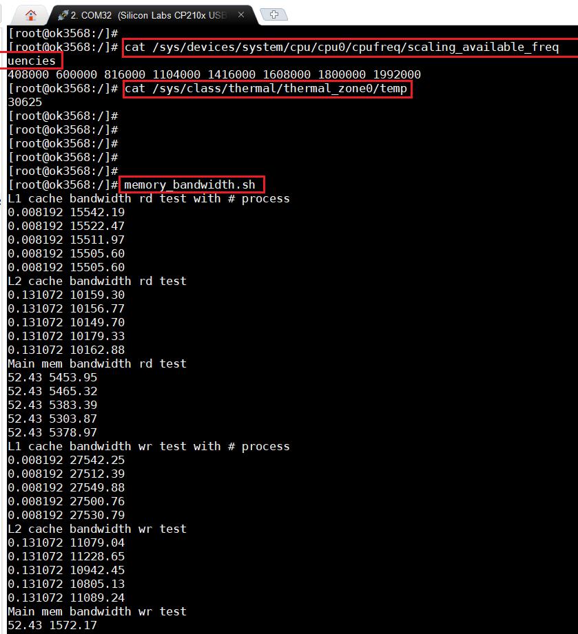Click the value 27512.39
Viewport: 578px width, 634px height.
[x=97, y=474]
